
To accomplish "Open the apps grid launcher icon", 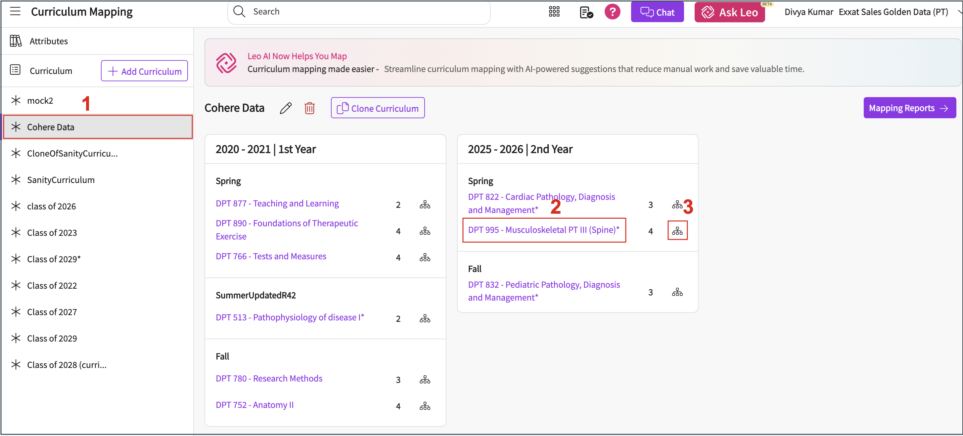I will pos(554,12).
